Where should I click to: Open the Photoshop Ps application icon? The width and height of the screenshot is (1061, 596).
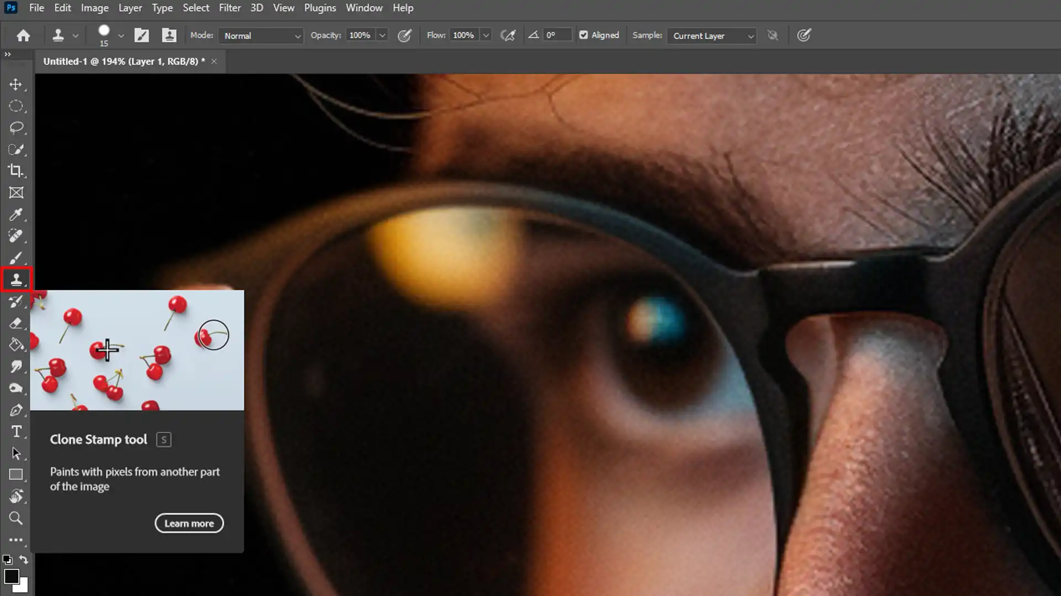[x=11, y=8]
